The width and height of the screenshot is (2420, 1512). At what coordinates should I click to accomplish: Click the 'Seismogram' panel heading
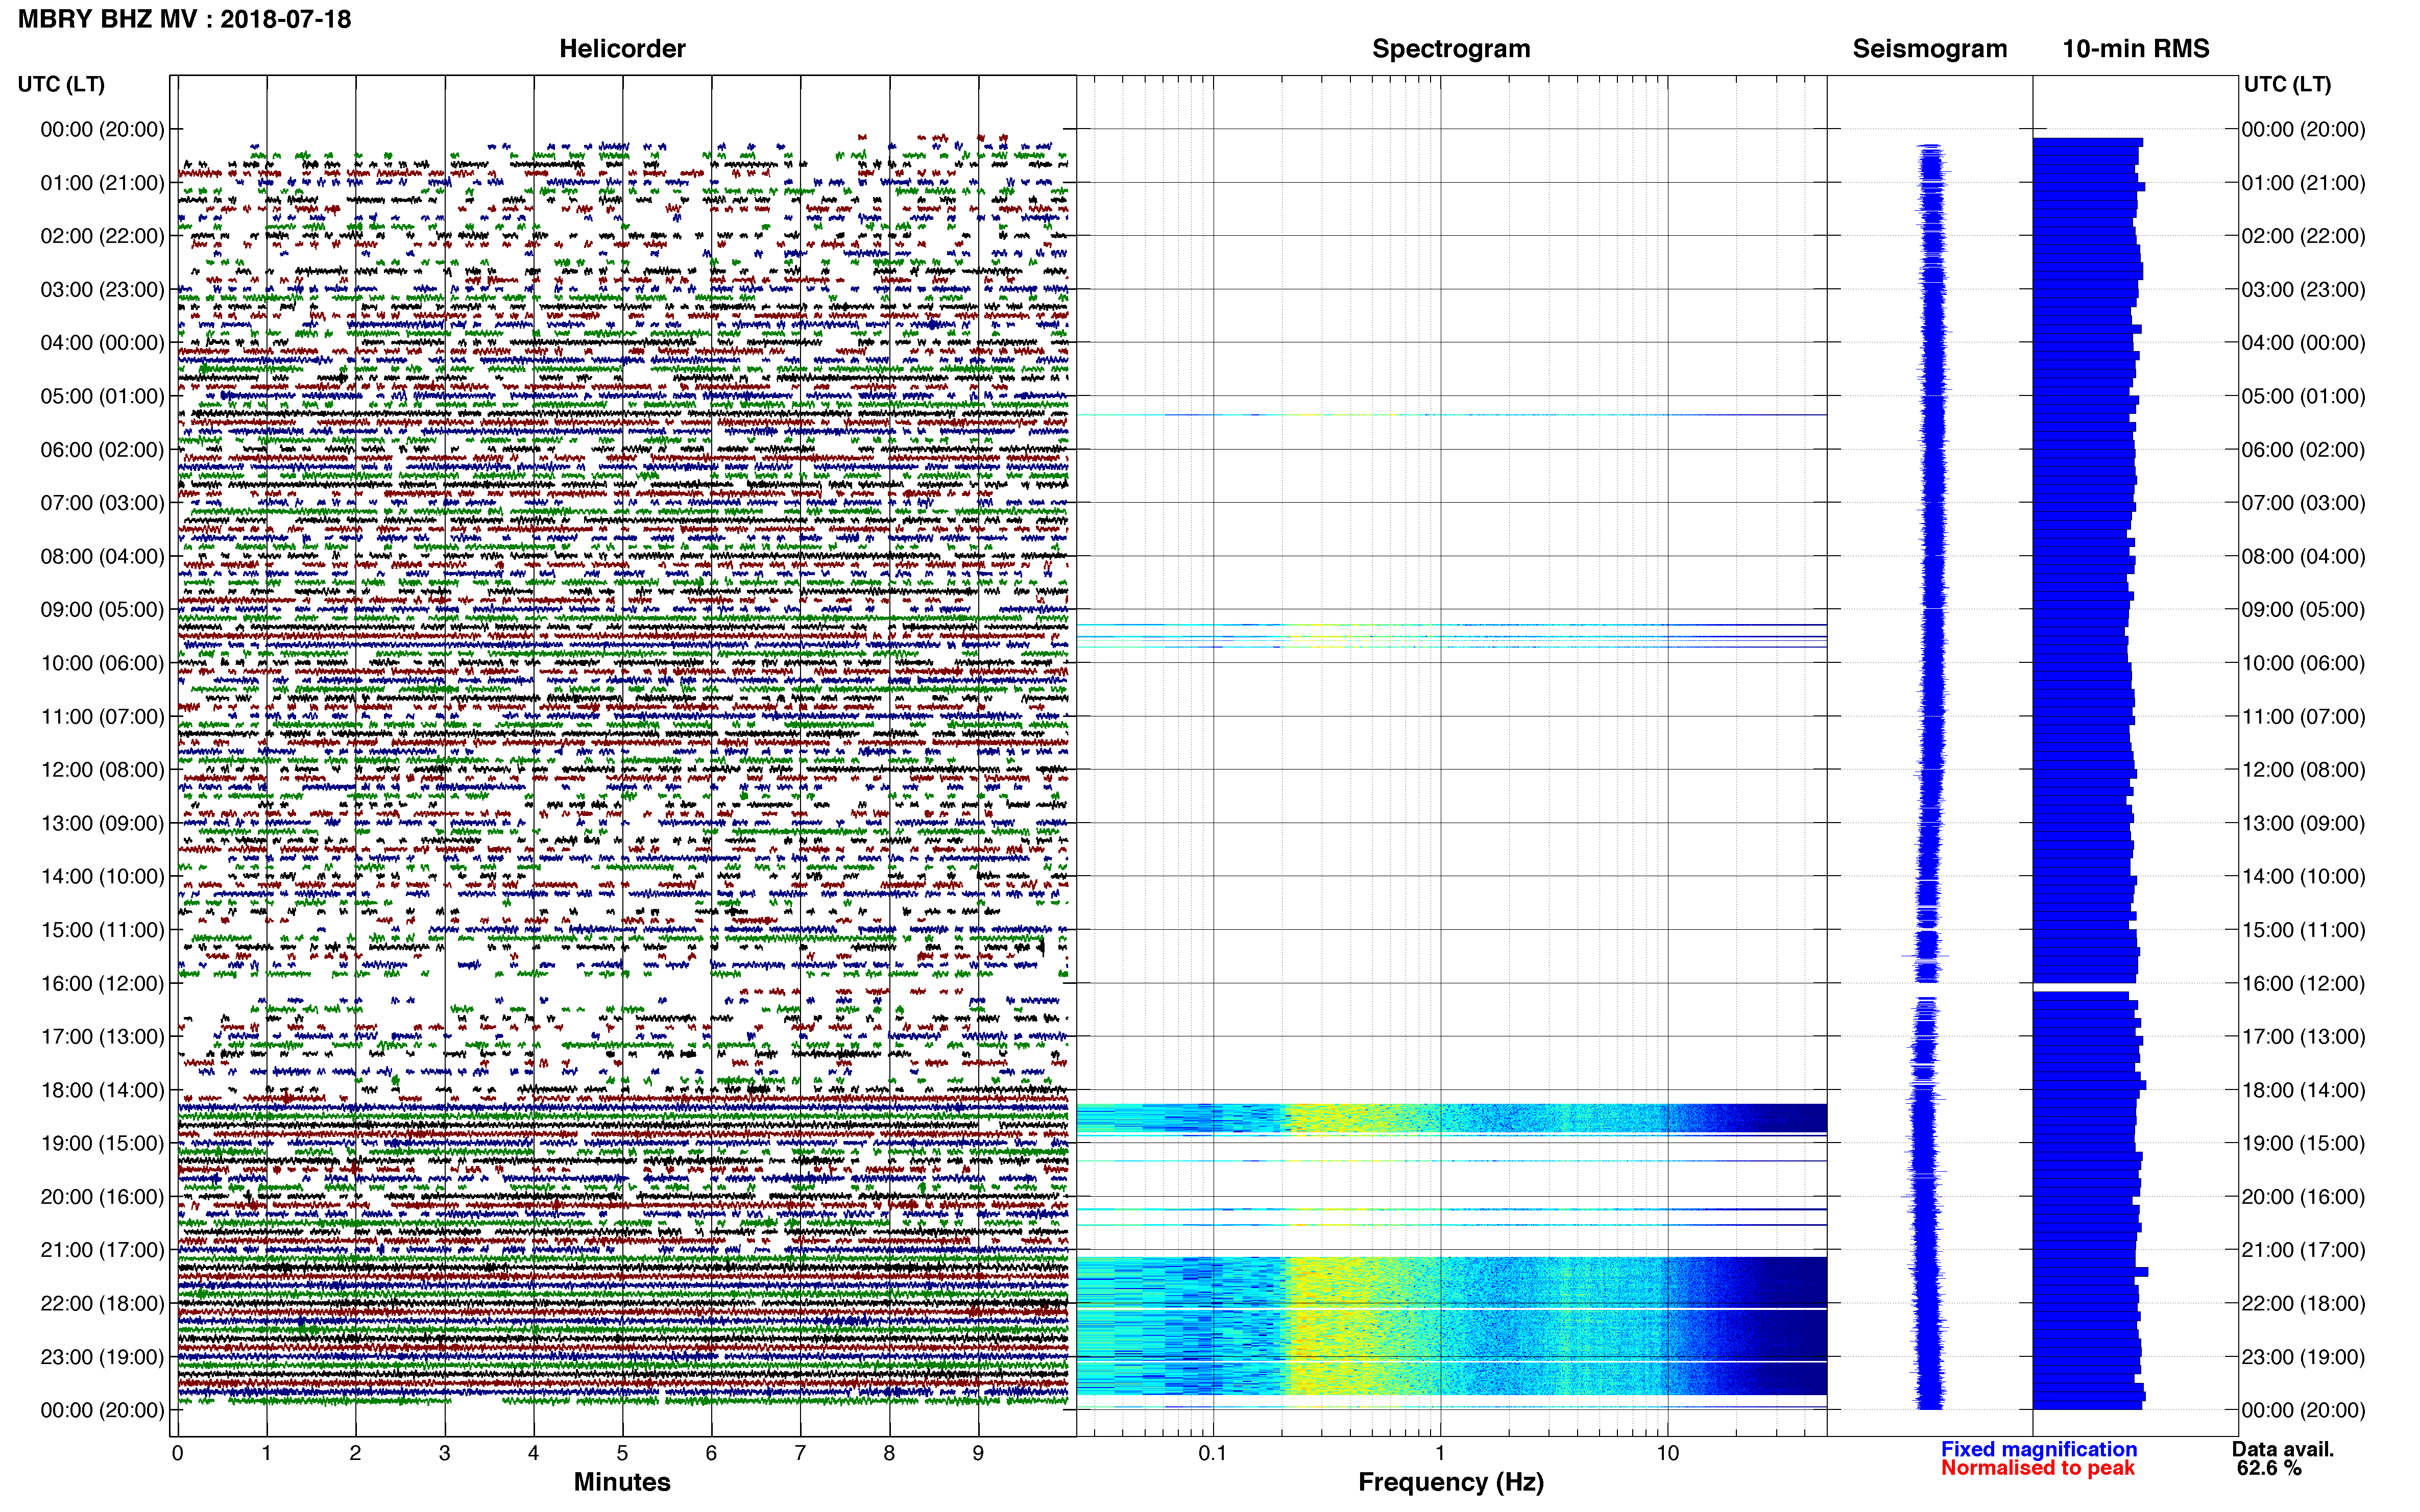pyautogui.click(x=1930, y=49)
